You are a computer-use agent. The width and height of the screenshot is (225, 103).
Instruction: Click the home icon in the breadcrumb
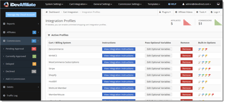[46, 12]
